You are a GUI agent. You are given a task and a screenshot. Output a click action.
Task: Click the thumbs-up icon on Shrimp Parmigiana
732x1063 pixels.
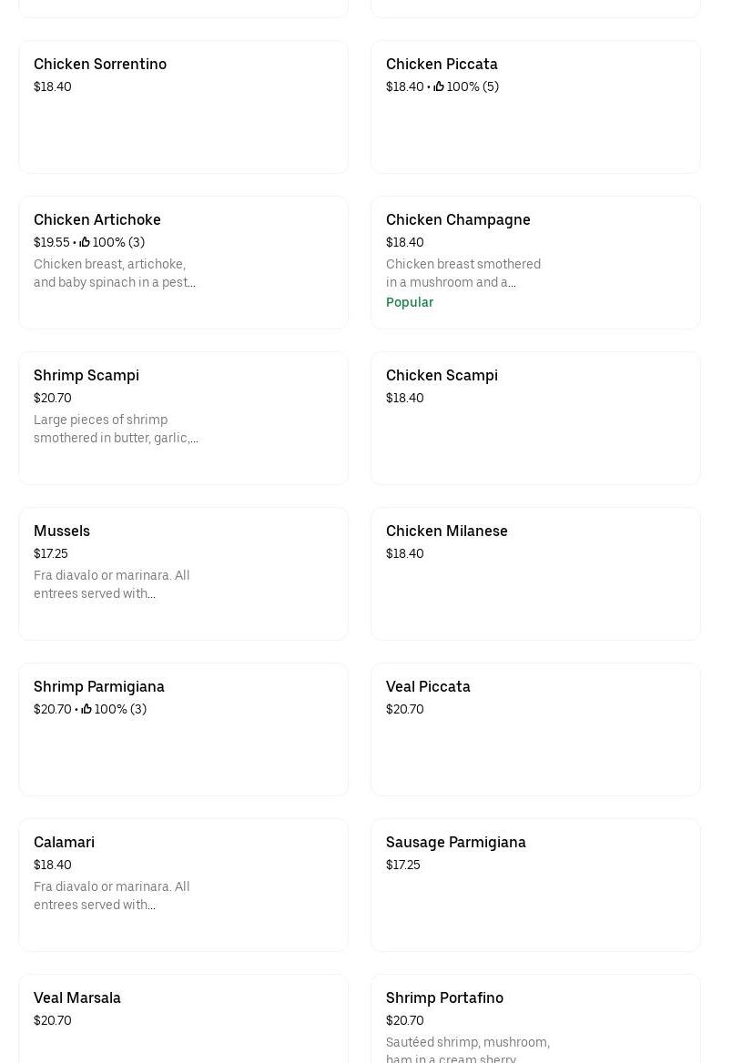point(86,709)
